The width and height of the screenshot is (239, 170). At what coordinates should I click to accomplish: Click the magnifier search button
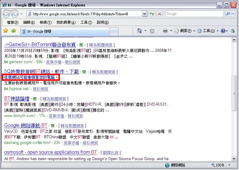click(x=228, y=14)
